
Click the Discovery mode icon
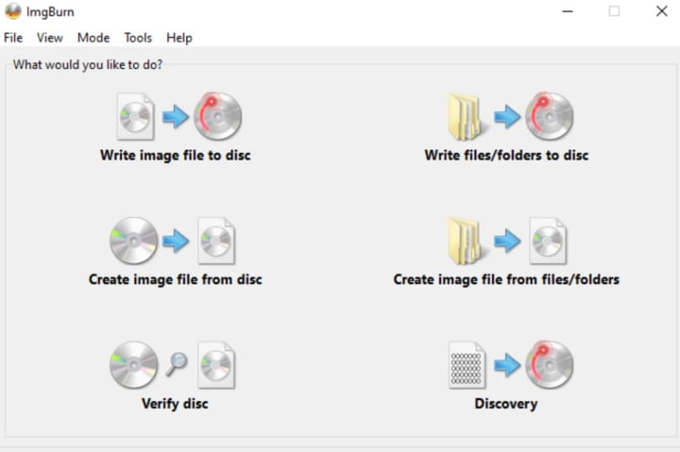tap(510, 365)
